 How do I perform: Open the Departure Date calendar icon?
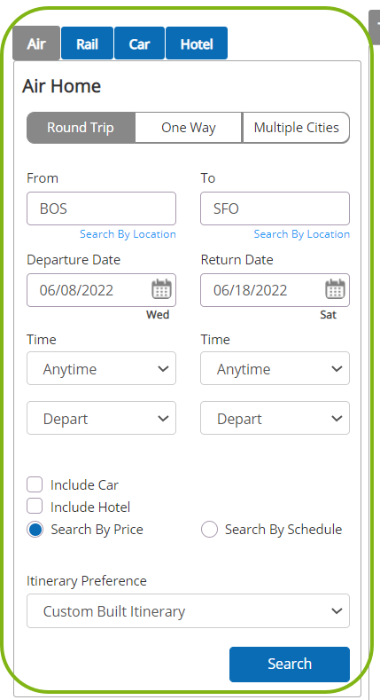coord(162,290)
